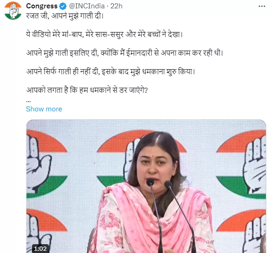Viewport: 271px width, 253px height.
Task: Click the top-right hand logo in video
Action: click(241, 164)
